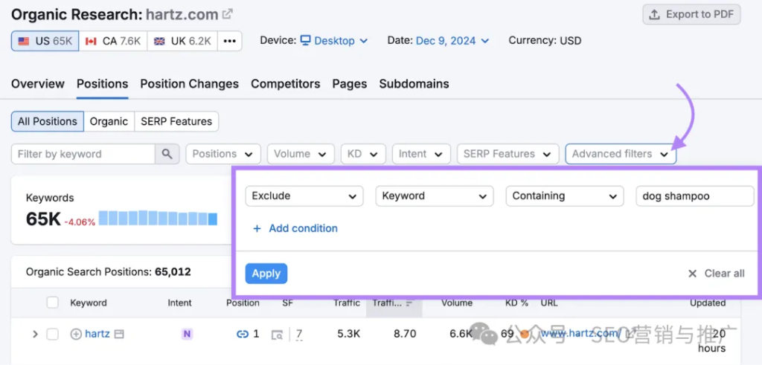Click the dog shampoo filter value field

click(694, 196)
